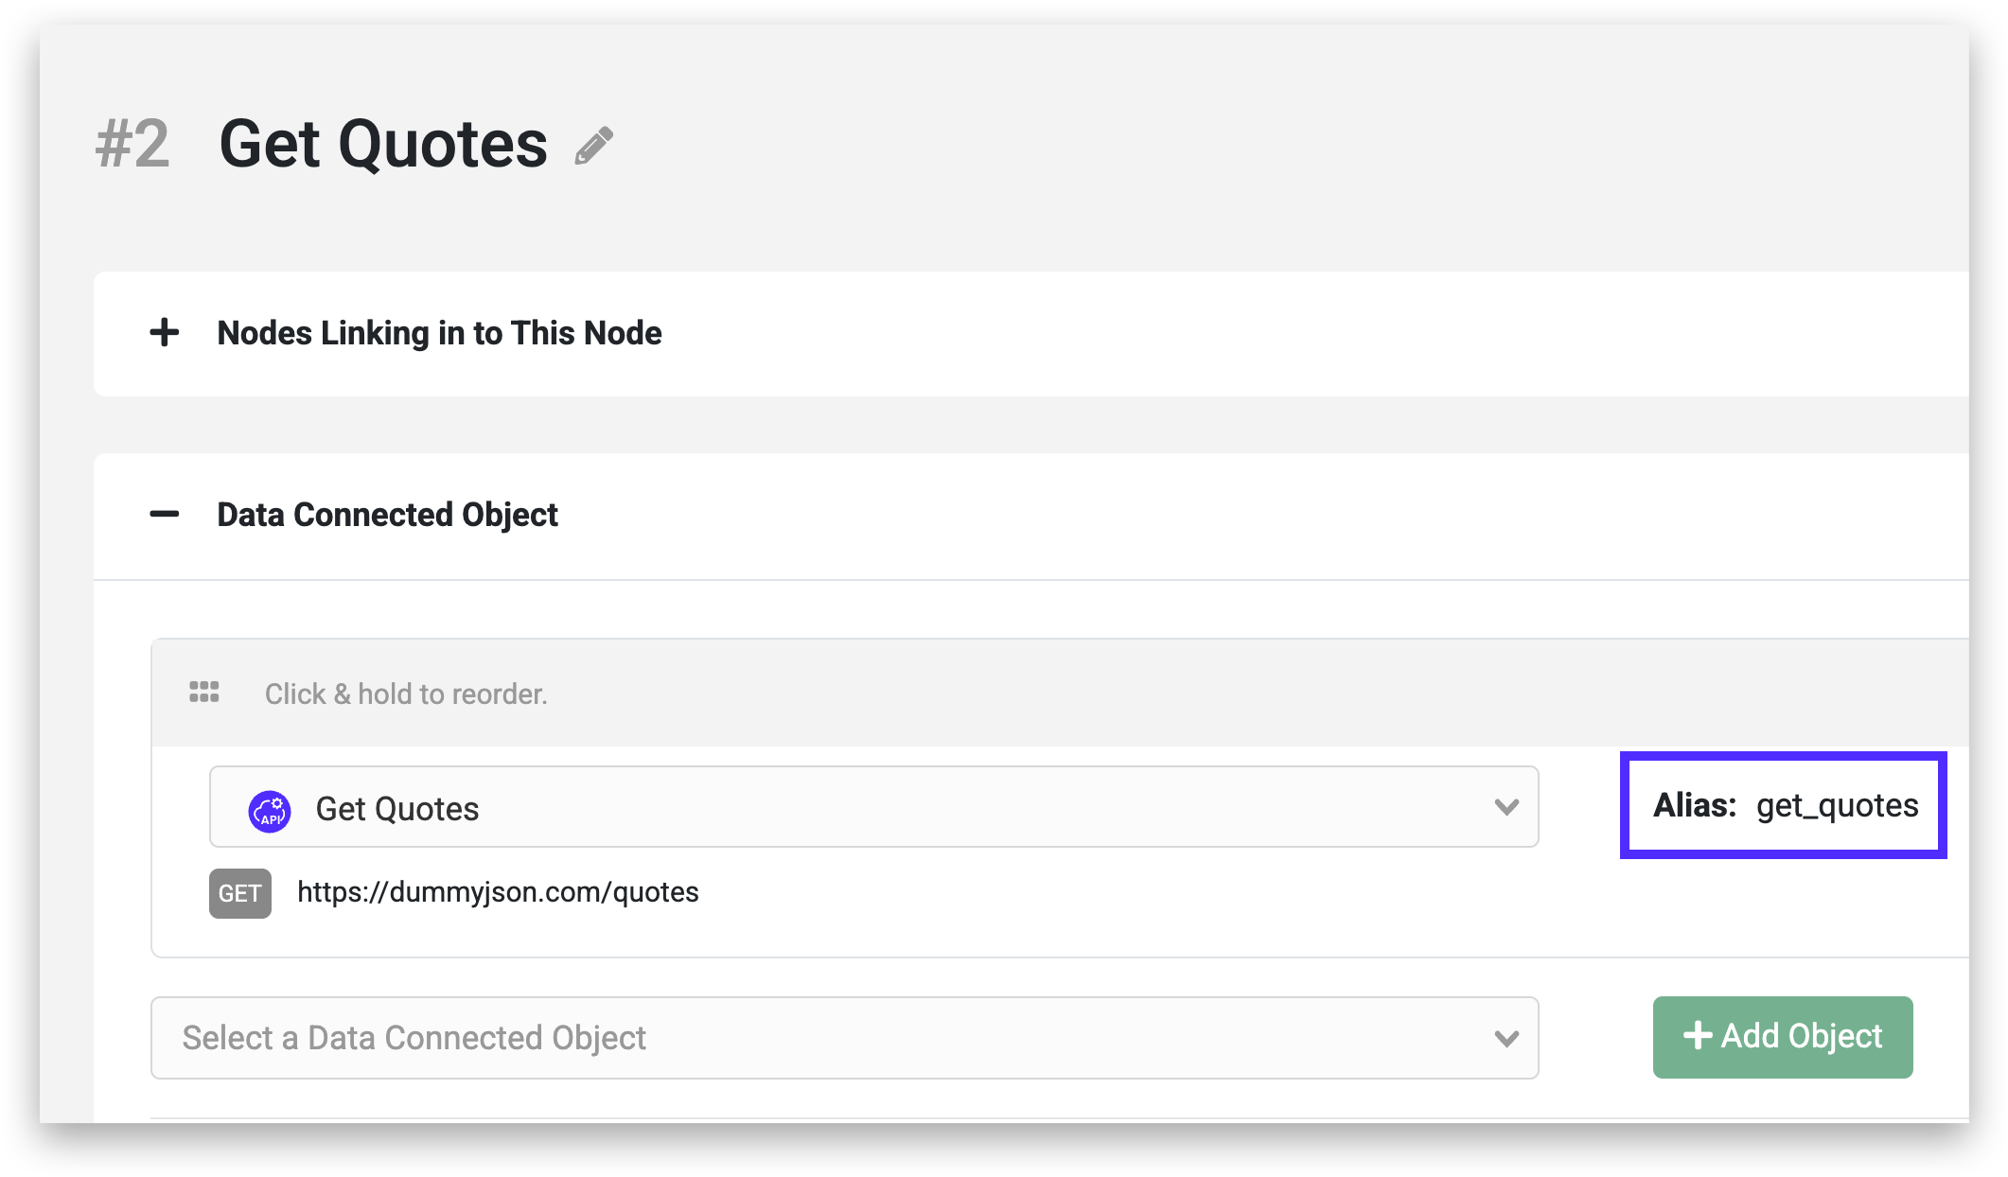2008x1177 pixels.
Task: Click the #2 node number
Action: (x=132, y=144)
